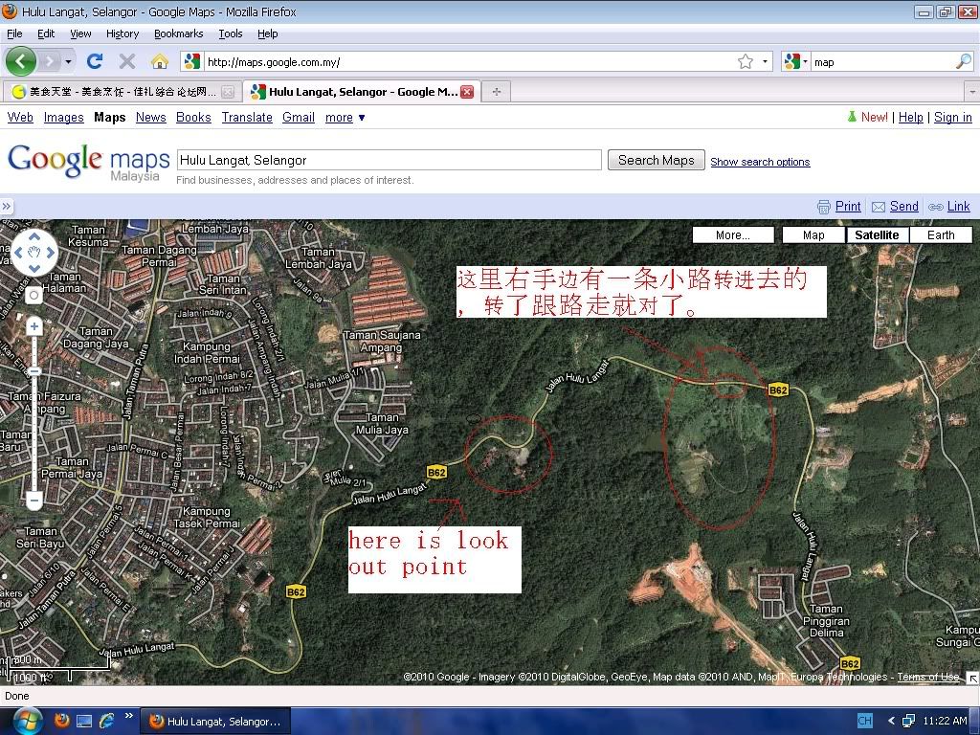The image size is (980, 735).
Task: Switch to Map view
Action: 813,235
